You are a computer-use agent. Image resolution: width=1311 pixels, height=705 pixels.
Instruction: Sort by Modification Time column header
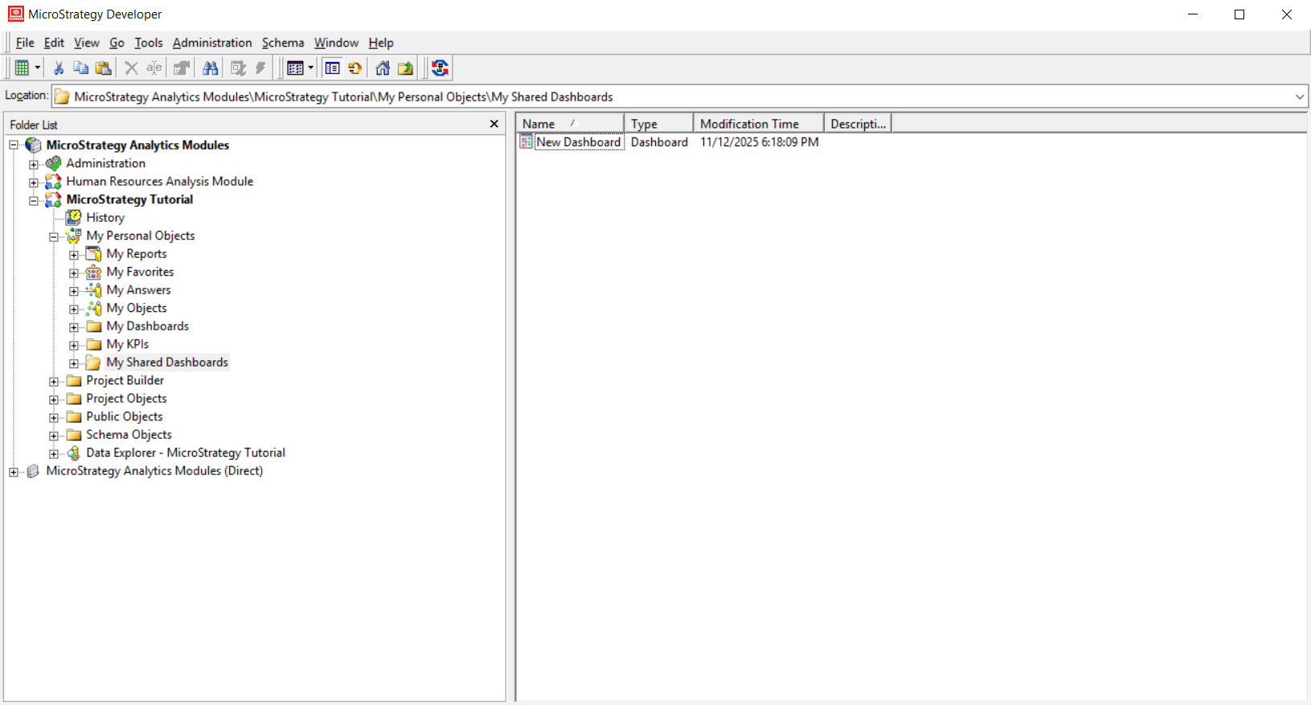[x=759, y=124]
